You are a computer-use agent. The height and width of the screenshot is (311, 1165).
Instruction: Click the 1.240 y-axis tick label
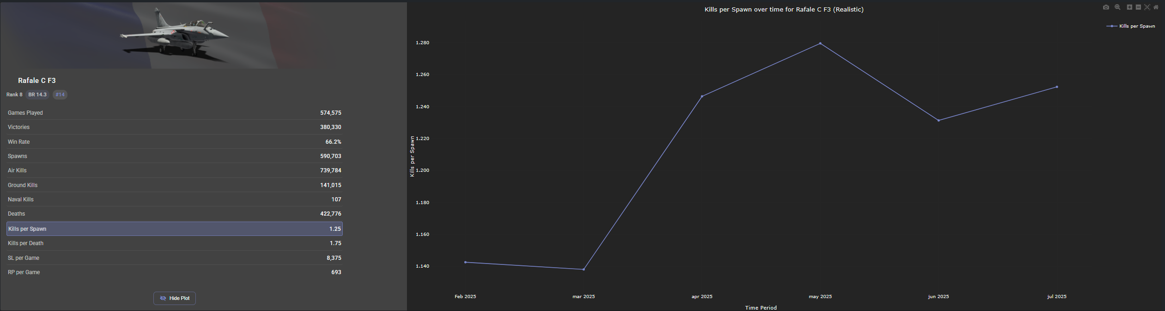[x=423, y=107]
